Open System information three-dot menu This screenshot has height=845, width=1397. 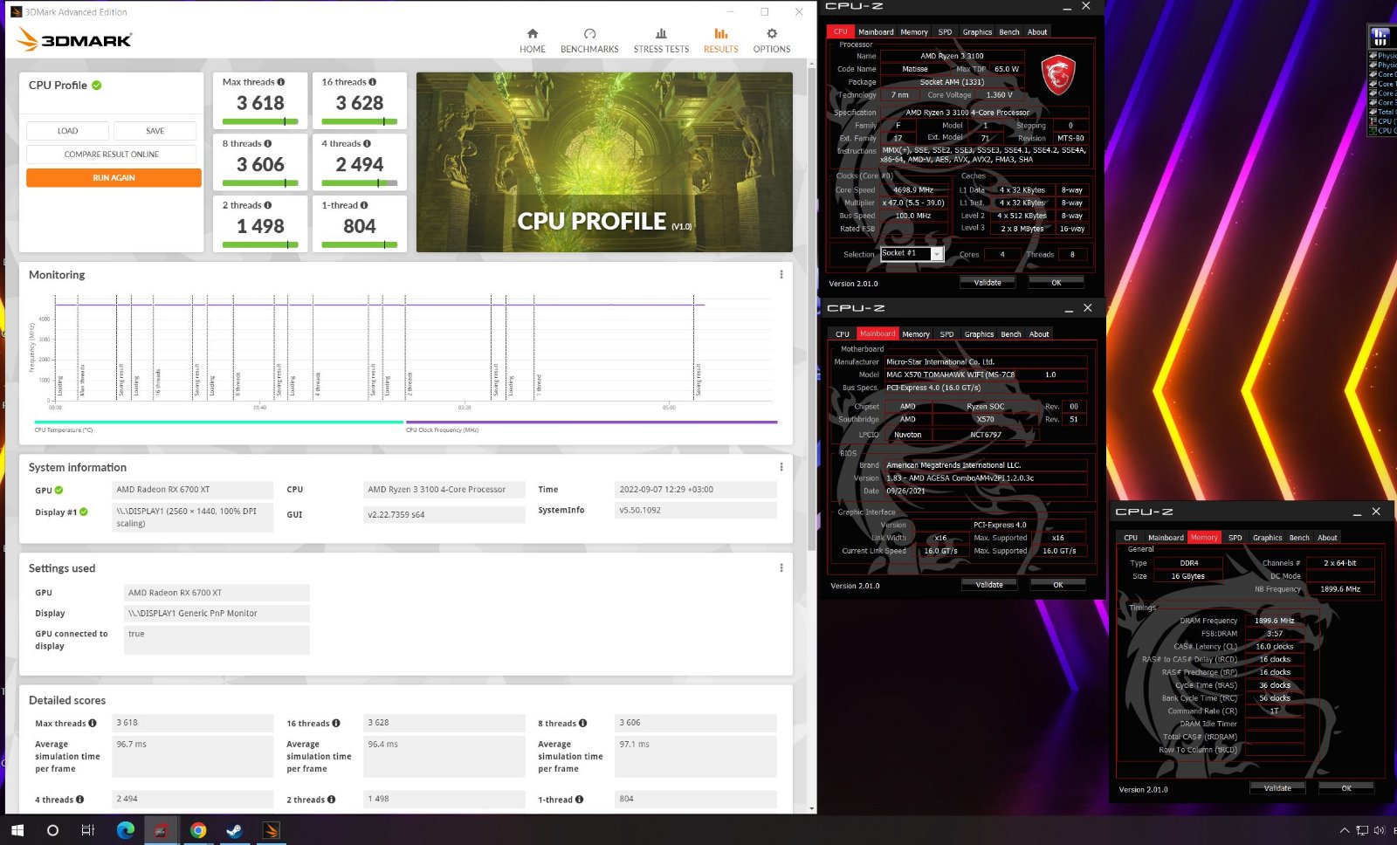[x=781, y=467]
